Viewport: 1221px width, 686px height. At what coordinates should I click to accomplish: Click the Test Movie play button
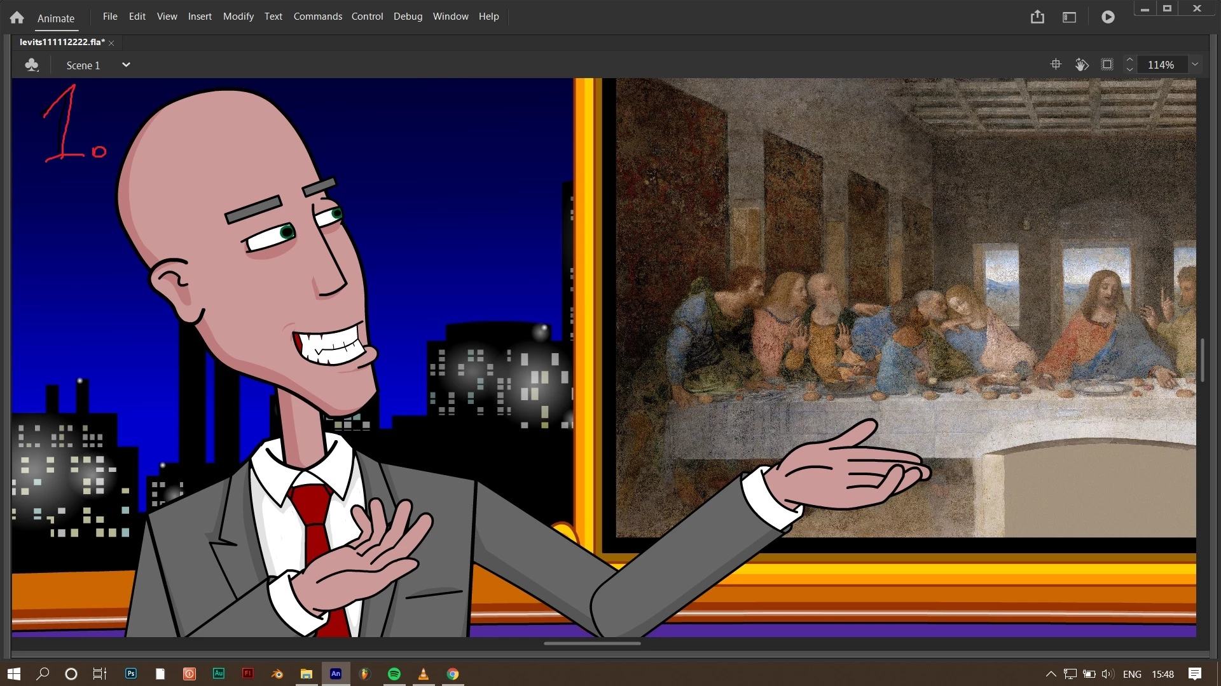(x=1108, y=17)
